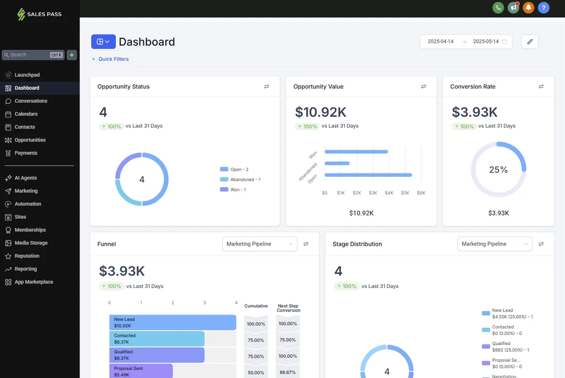Click the Qualified $6.37K funnel bar
The width and height of the screenshot is (565, 378).
click(157, 355)
